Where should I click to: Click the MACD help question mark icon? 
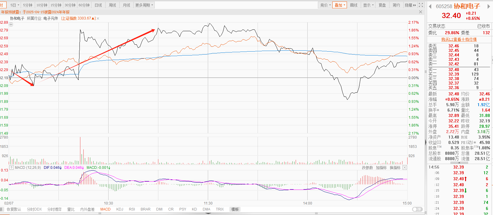click(x=11, y=168)
